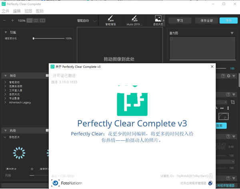240x189 pixels.
Task: Select the split view mode icon
Action: pyautogui.click(x=36, y=20)
